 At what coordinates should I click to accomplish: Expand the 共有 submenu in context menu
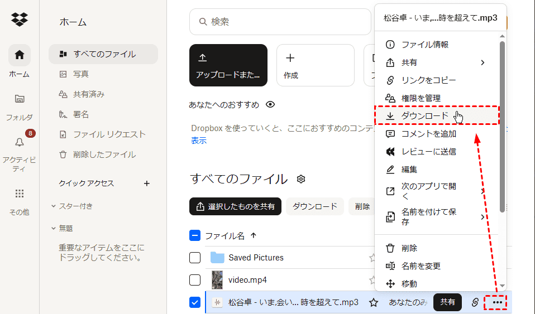[x=436, y=62]
